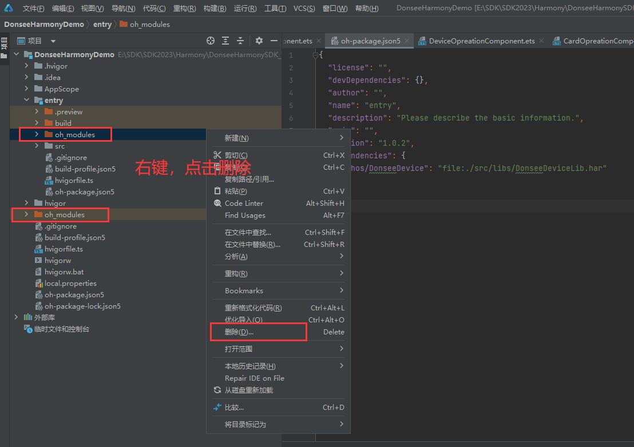Screen dimensions: 634x447
Task: Click entry in the breadcrumb path
Action: click(x=102, y=24)
